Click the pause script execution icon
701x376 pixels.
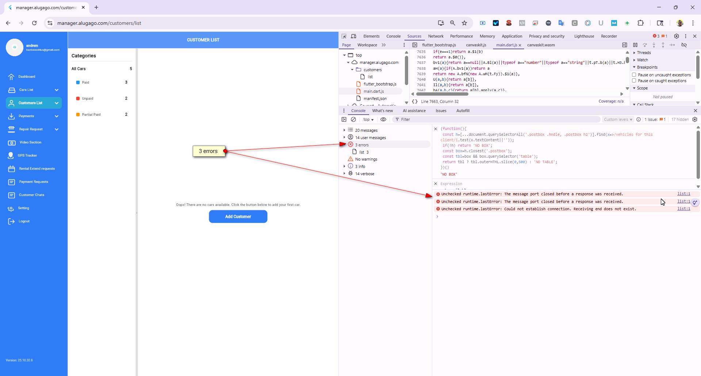click(x=635, y=45)
